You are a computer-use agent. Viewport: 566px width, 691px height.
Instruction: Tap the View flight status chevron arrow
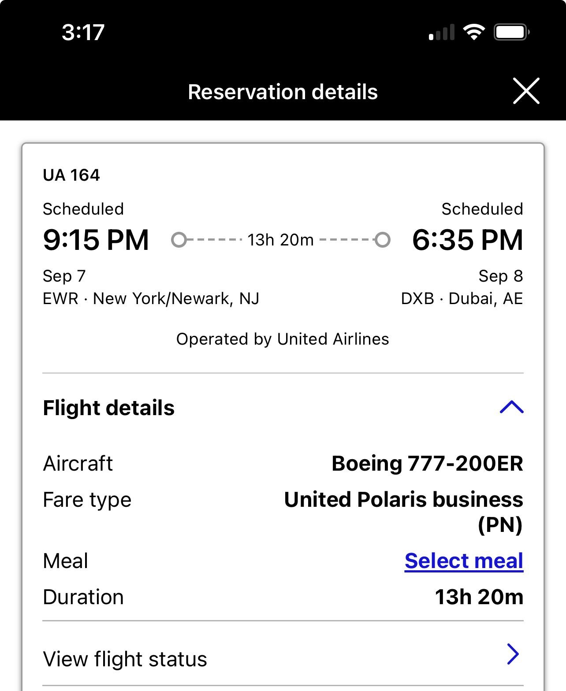coord(513,654)
